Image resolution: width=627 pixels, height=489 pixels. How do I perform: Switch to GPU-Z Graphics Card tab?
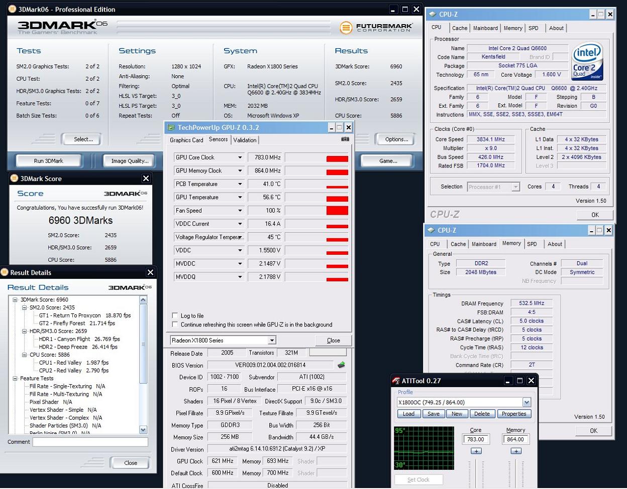pyautogui.click(x=186, y=140)
